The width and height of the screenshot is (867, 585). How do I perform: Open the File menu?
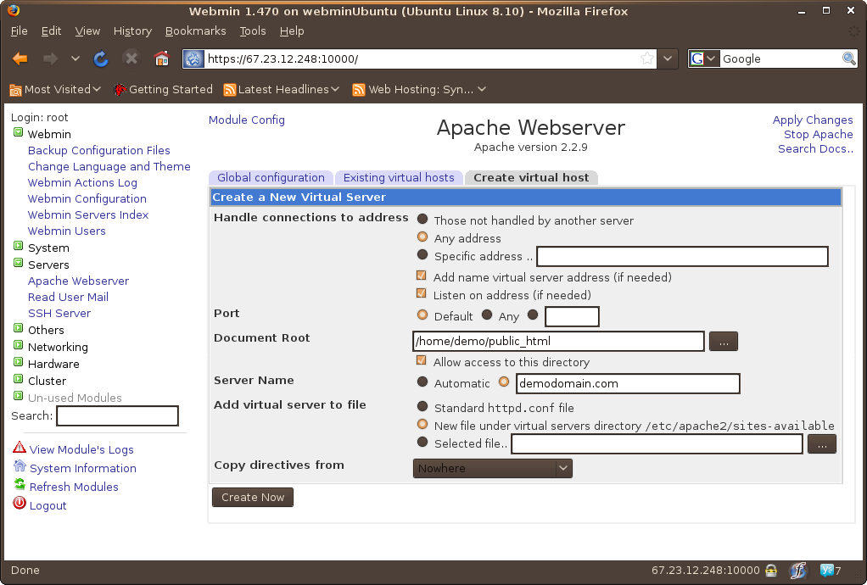[19, 31]
